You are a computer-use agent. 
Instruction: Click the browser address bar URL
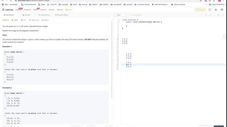click(34, 1)
